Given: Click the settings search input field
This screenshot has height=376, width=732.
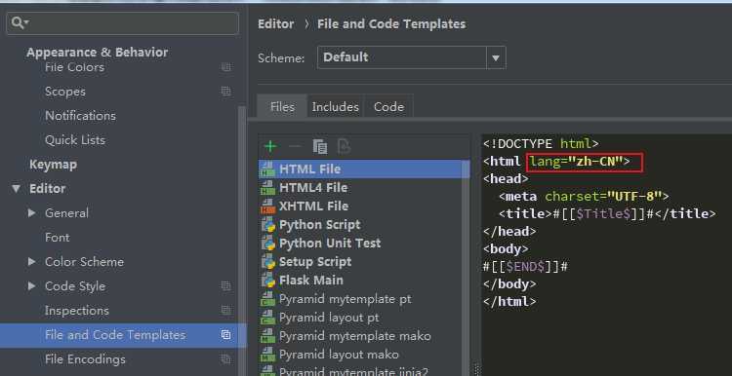Looking at the screenshot, I should [x=122, y=22].
